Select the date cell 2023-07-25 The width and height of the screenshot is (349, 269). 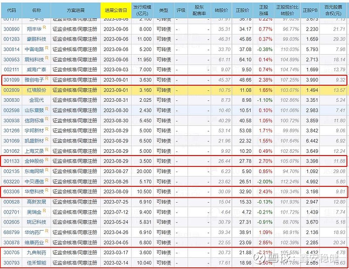(x=116, y=202)
